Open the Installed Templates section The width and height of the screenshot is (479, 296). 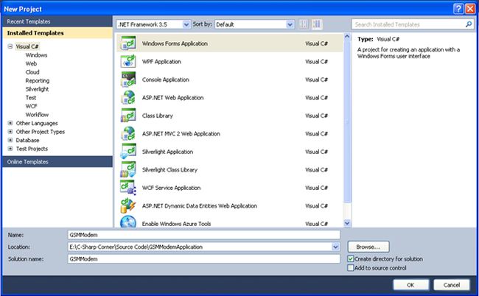(x=57, y=33)
